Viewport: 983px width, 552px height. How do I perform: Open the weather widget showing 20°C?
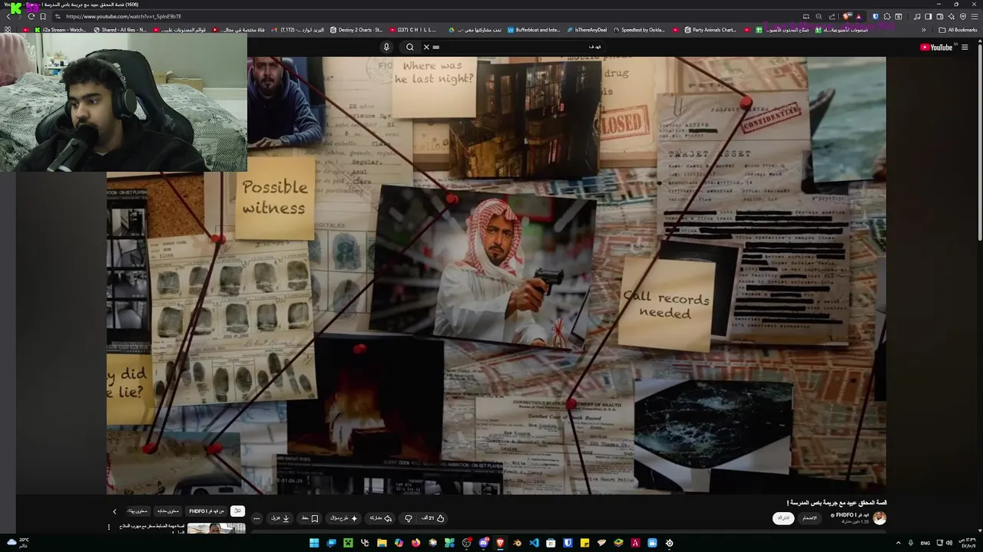18,542
